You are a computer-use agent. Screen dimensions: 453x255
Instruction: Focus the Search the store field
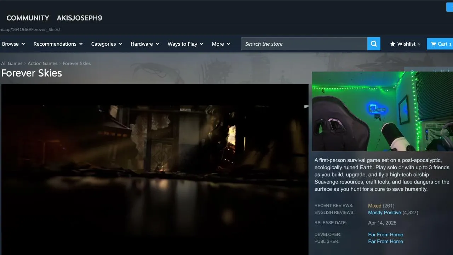[304, 44]
